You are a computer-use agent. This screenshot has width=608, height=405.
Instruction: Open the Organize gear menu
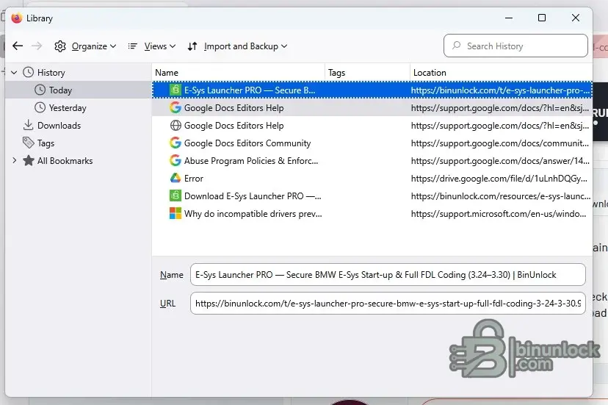click(85, 46)
